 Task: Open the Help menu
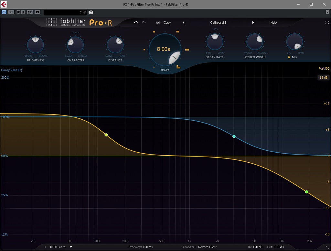(273, 22)
